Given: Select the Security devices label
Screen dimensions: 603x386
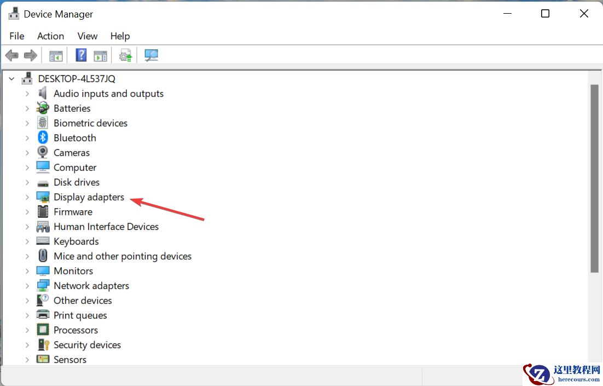Looking at the screenshot, I should pos(88,345).
